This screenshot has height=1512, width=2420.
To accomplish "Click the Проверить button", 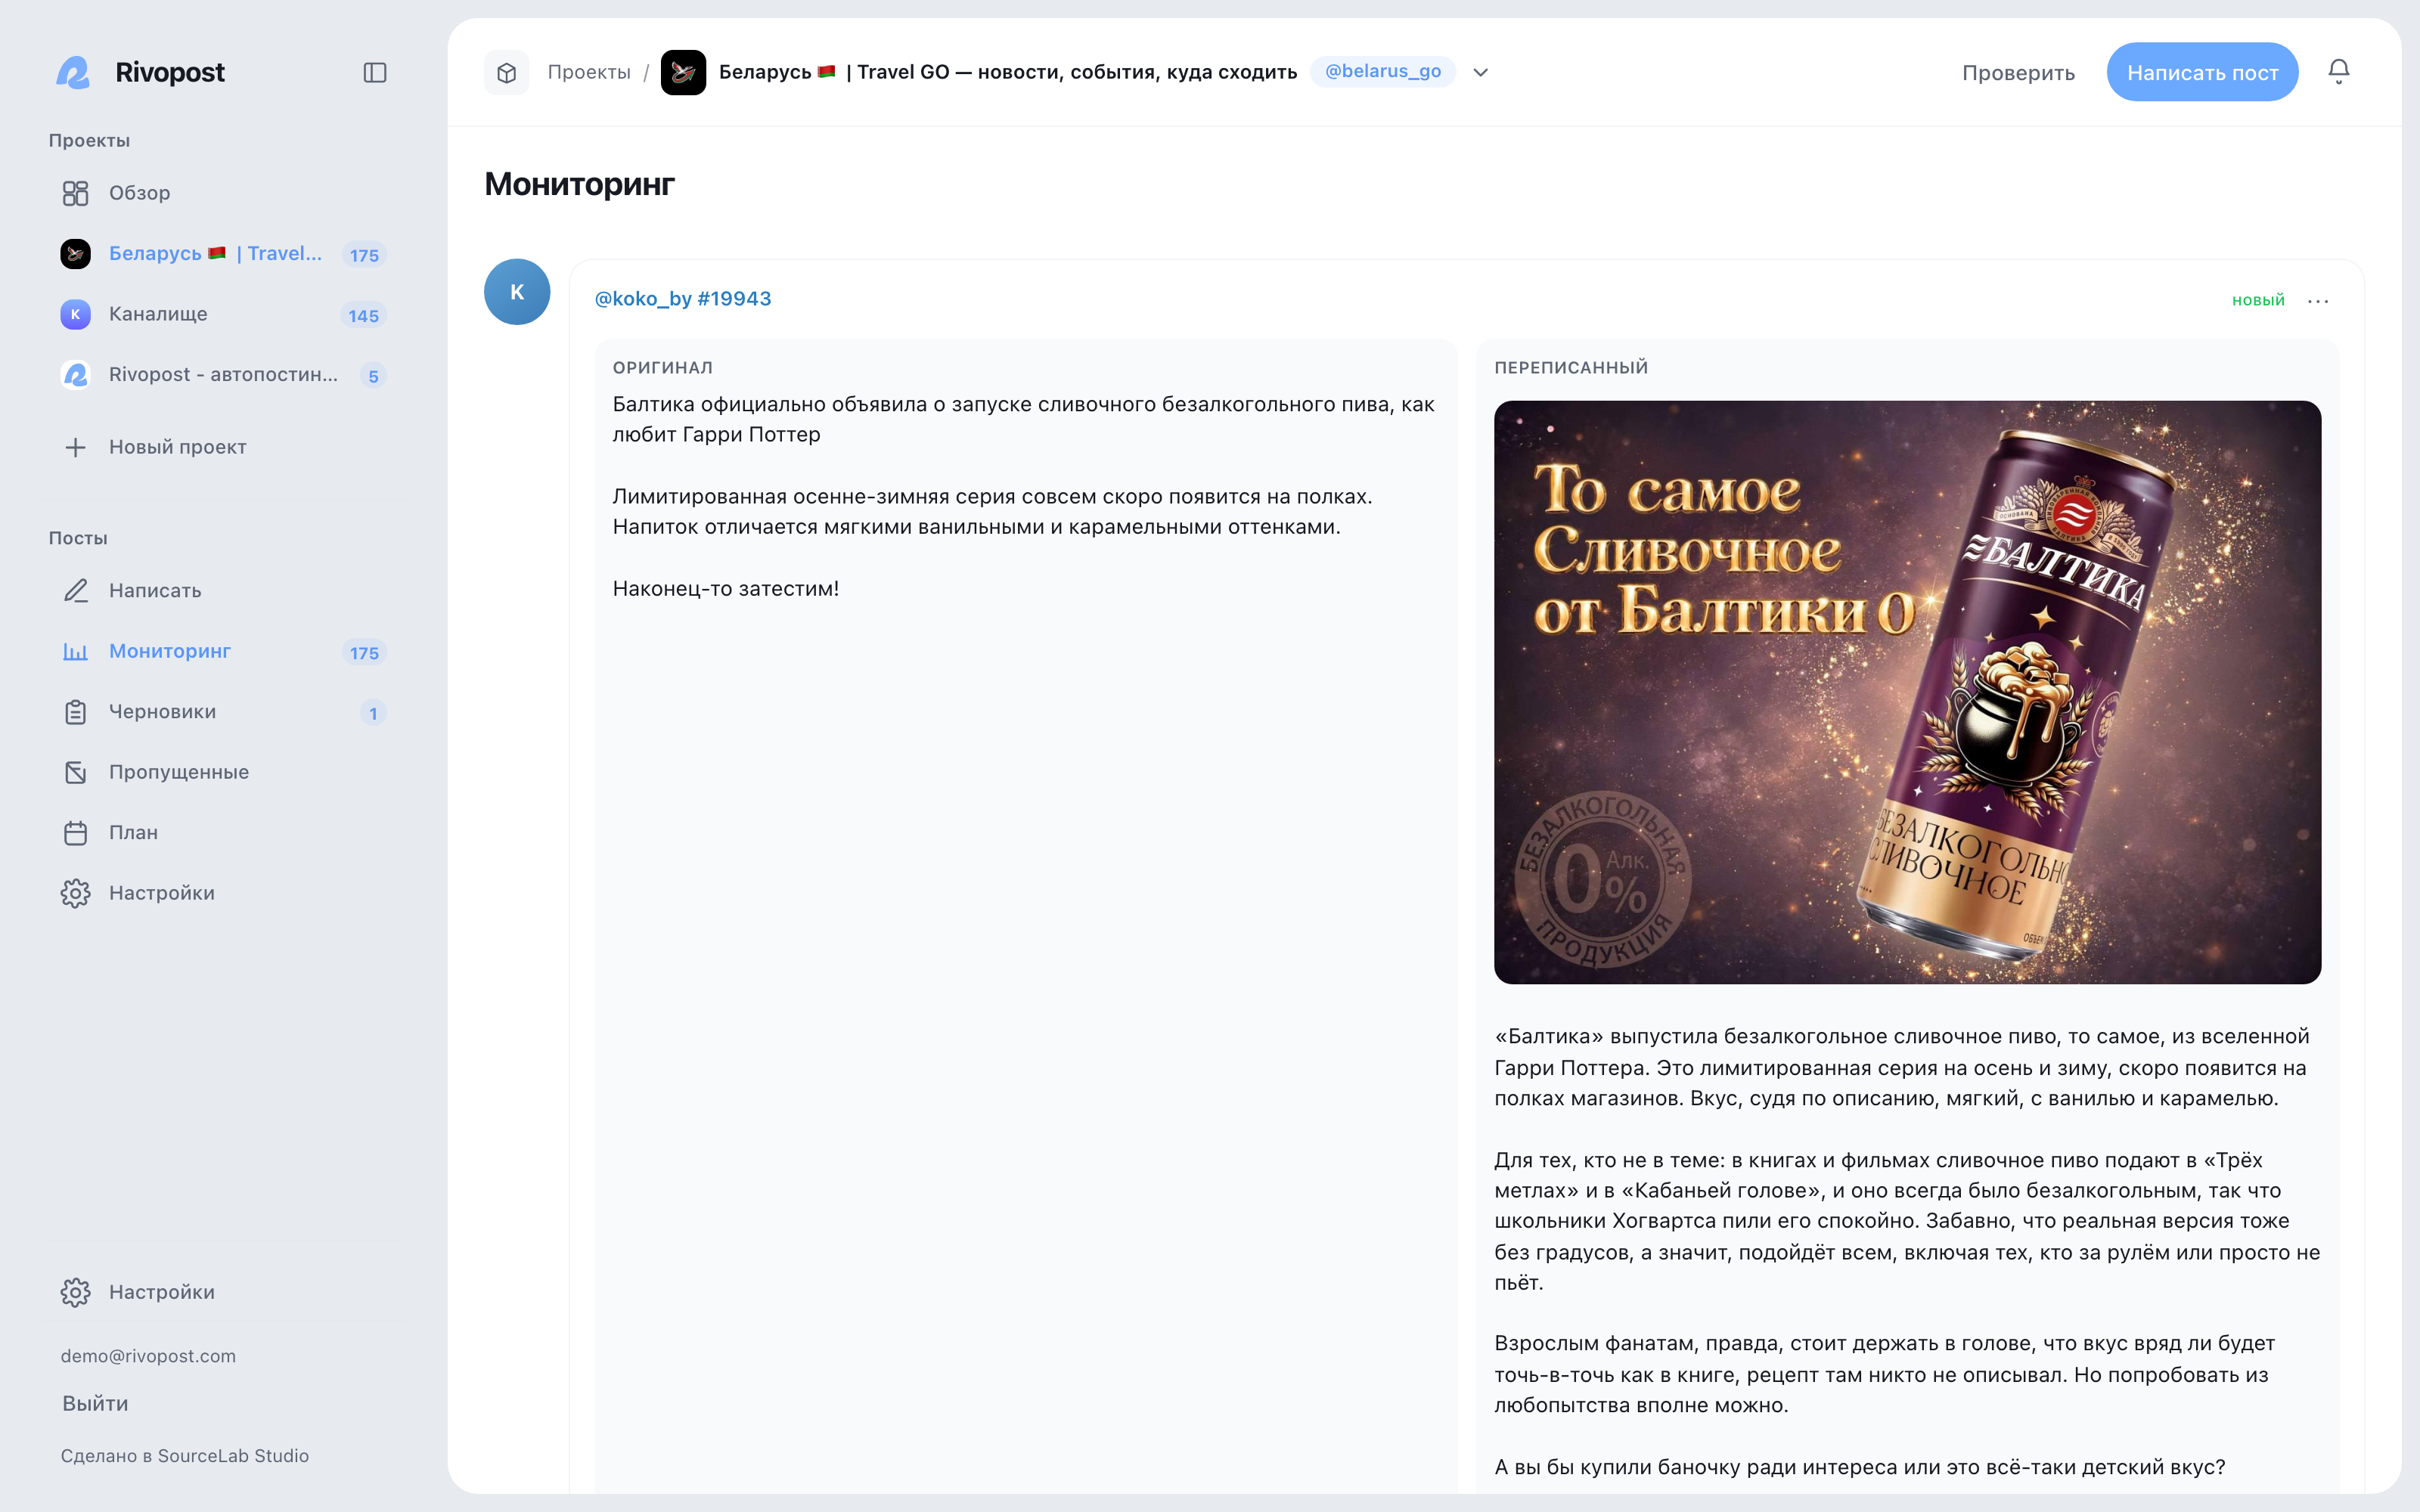I will coord(2018,73).
